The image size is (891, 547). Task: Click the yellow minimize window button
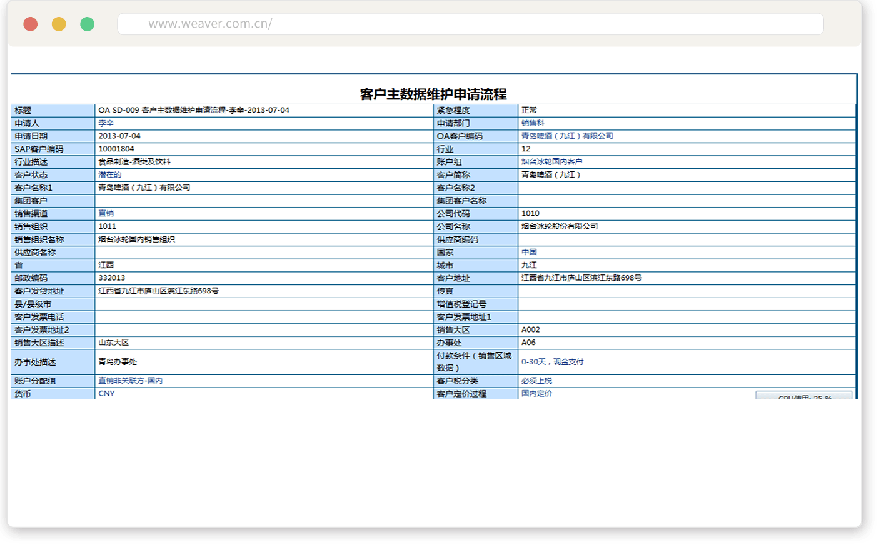coord(59,24)
